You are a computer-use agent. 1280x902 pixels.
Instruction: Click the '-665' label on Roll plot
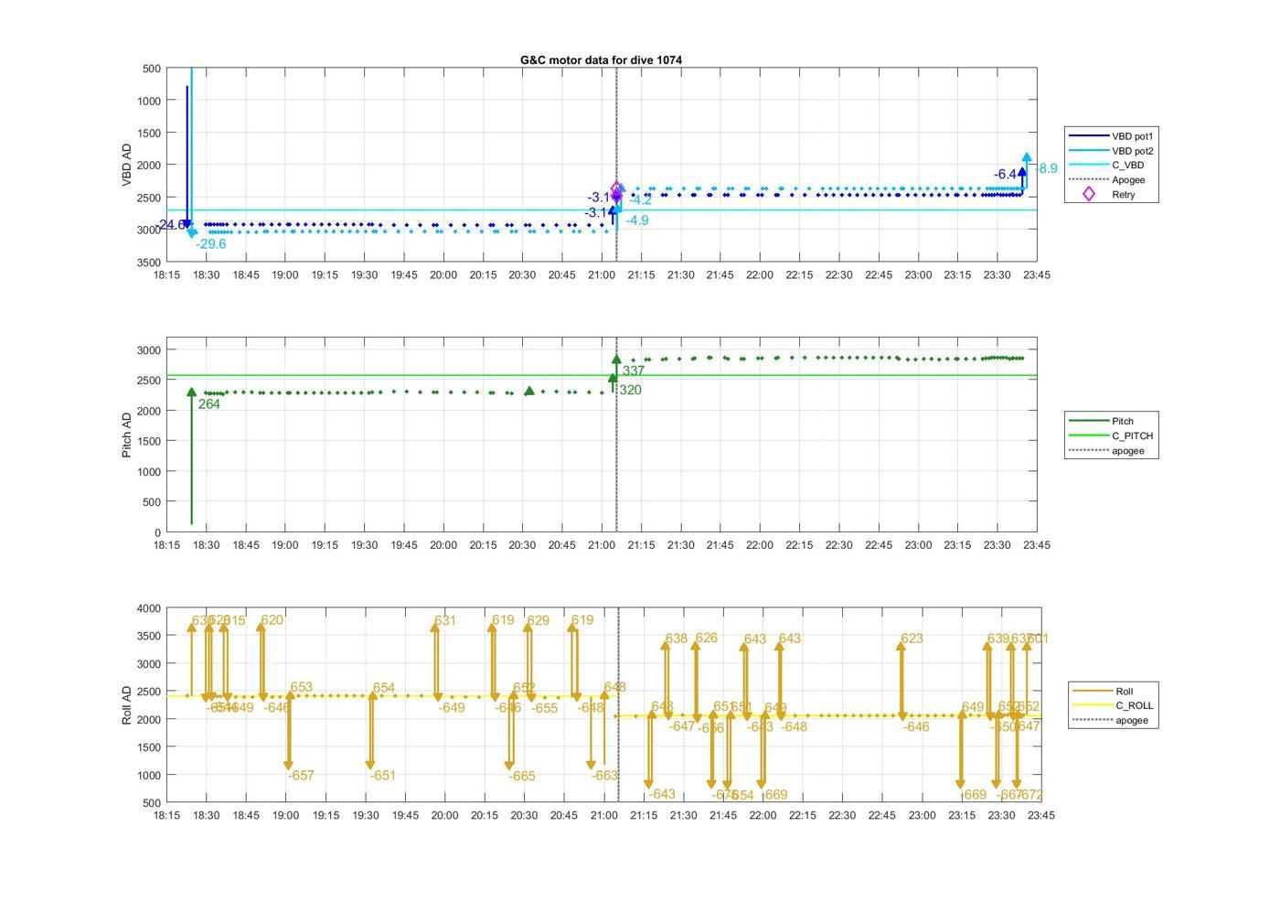[522, 777]
